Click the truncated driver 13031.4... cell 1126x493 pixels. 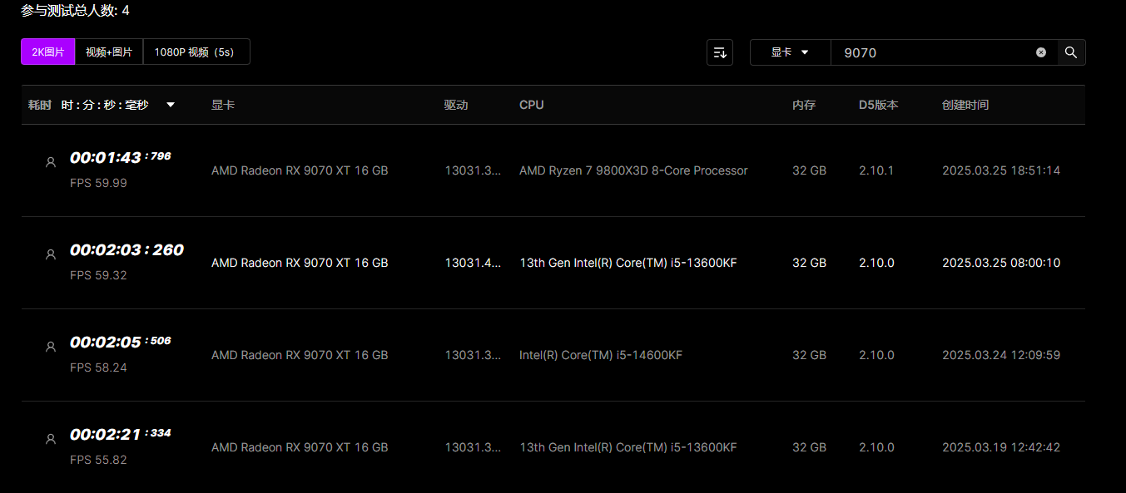pyautogui.click(x=473, y=263)
